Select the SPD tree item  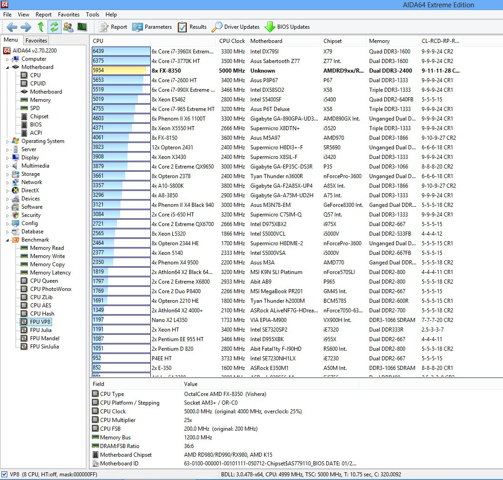pyautogui.click(x=30, y=108)
